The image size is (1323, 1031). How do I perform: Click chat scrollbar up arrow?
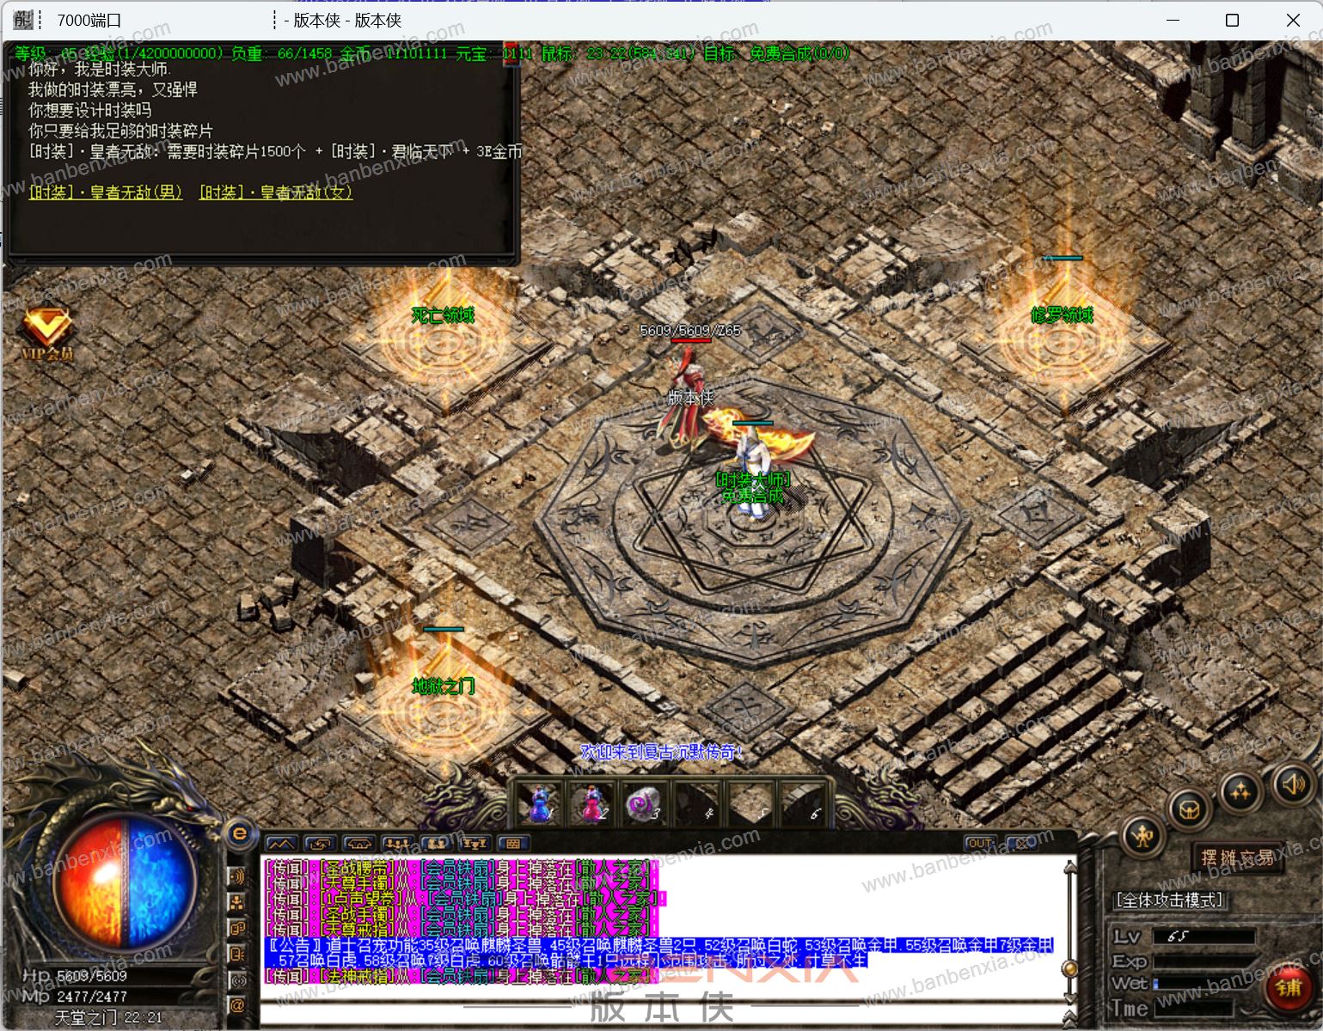[1070, 867]
